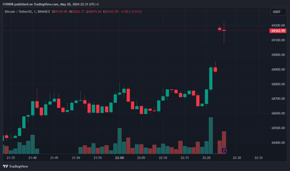
Task: Click the 22:00 time axis label
Action: (x=120, y=158)
